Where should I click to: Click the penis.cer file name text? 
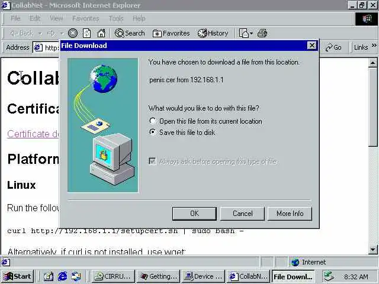click(x=162, y=80)
